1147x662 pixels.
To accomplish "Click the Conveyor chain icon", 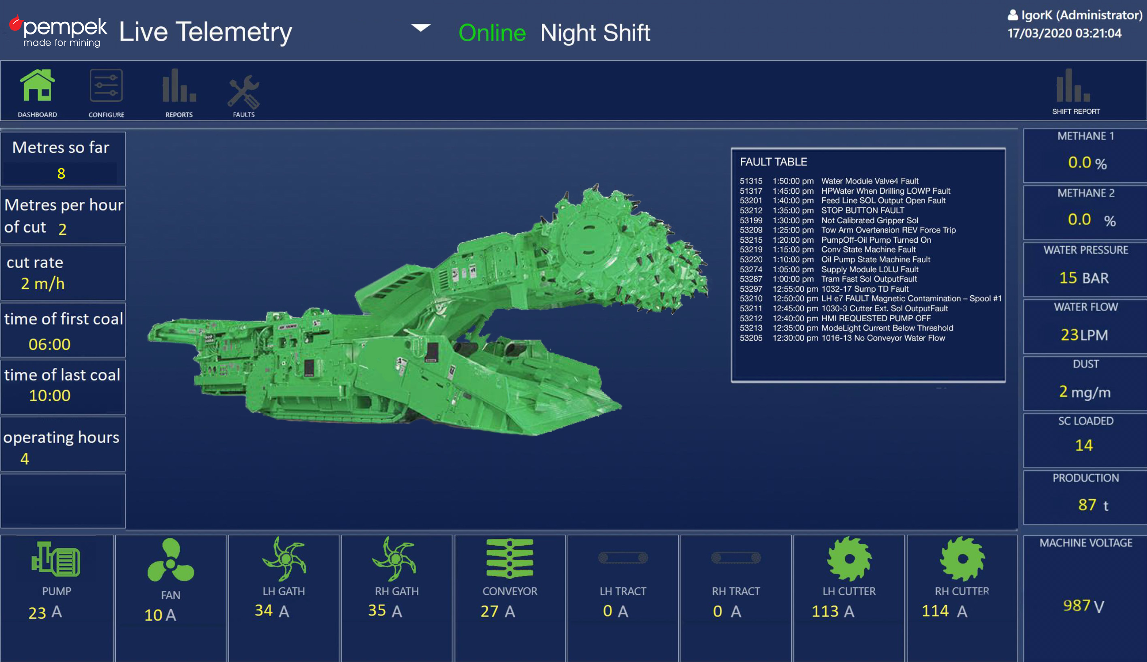I will pyautogui.click(x=510, y=558).
